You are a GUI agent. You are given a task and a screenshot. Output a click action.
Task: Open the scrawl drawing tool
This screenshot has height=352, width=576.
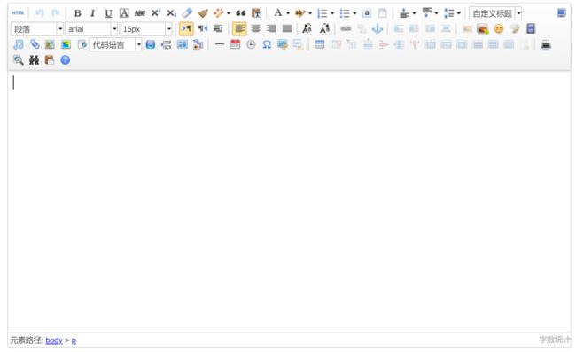point(515,28)
